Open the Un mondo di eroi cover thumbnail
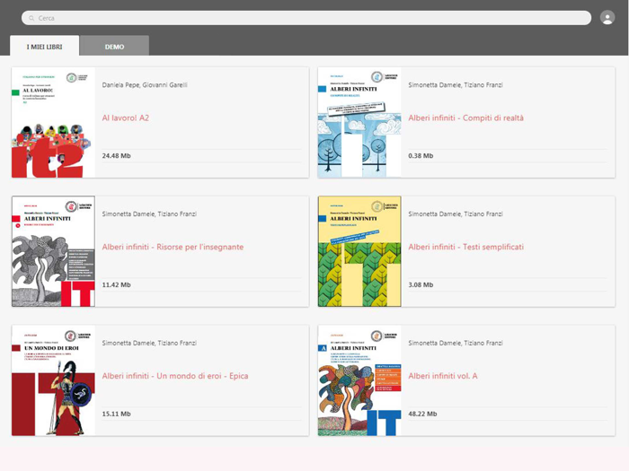 click(53, 380)
